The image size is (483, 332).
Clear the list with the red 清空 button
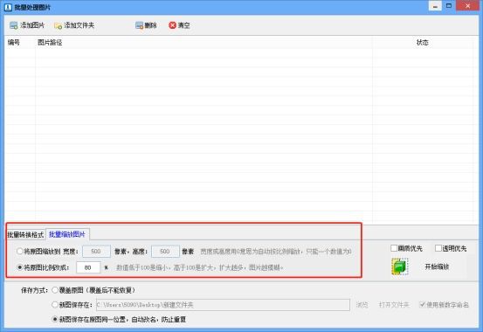179,25
